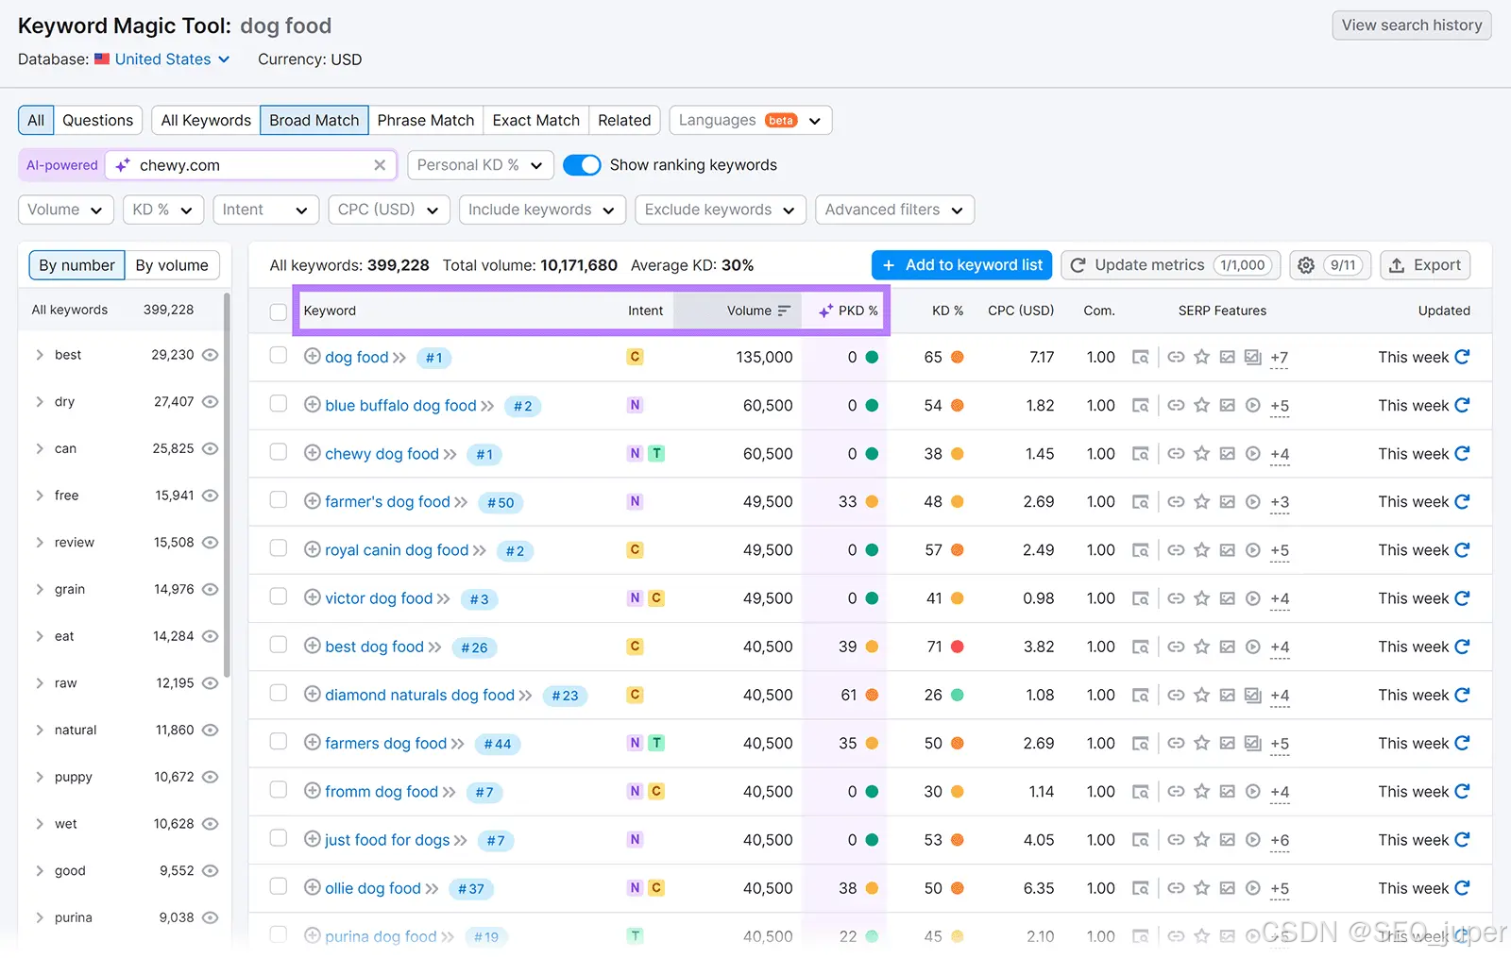This screenshot has width=1511, height=958.
Task: Click Add to keyword list button
Action: pyautogui.click(x=962, y=265)
